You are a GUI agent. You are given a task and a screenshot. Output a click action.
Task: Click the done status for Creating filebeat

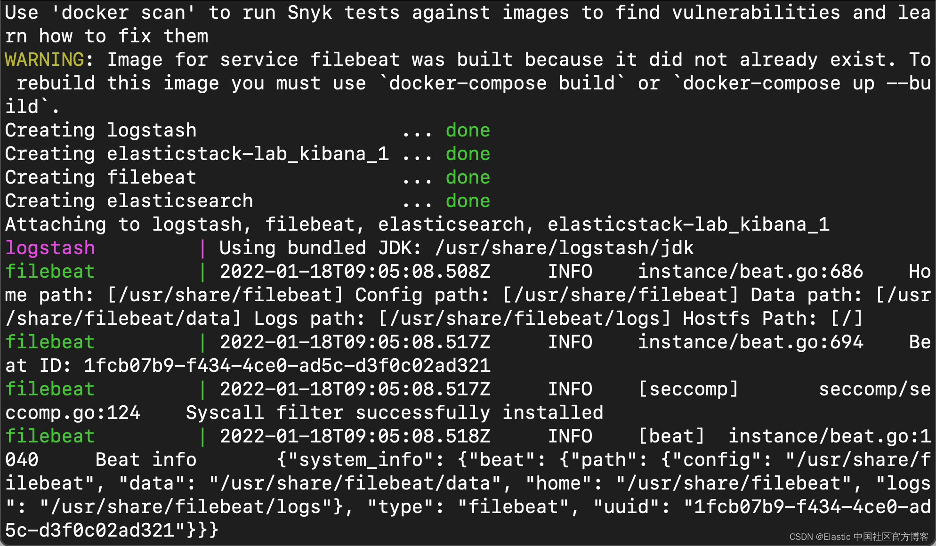468,177
